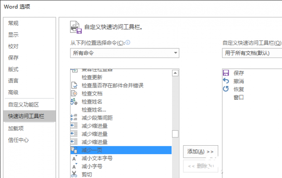Viewport: 282px width, 178px height.
Task: Open the 版式 options category
Action: [x=13, y=69]
